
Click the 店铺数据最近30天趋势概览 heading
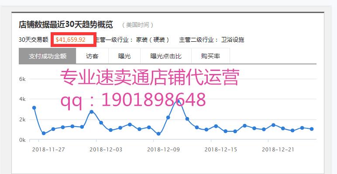click(x=66, y=25)
